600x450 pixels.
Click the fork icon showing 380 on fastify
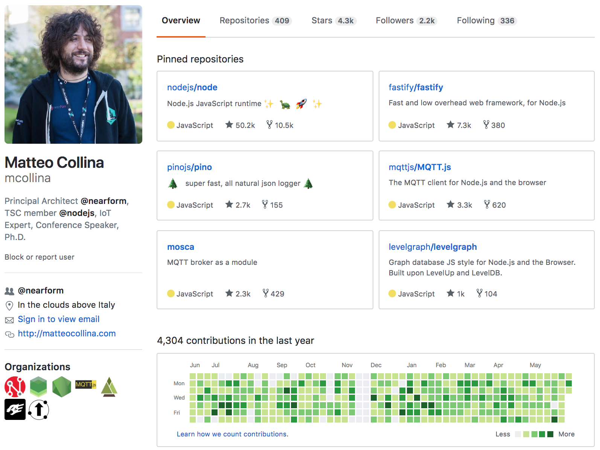[x=486, y=125]
